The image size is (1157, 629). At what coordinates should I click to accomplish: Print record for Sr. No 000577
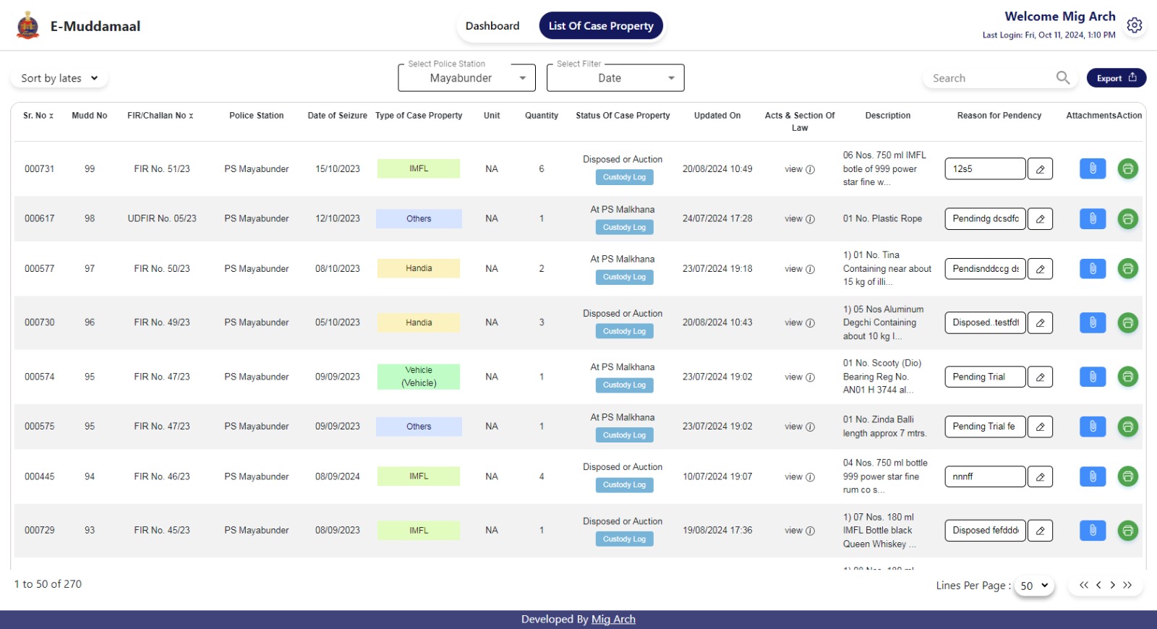[x=1127, y=268]
